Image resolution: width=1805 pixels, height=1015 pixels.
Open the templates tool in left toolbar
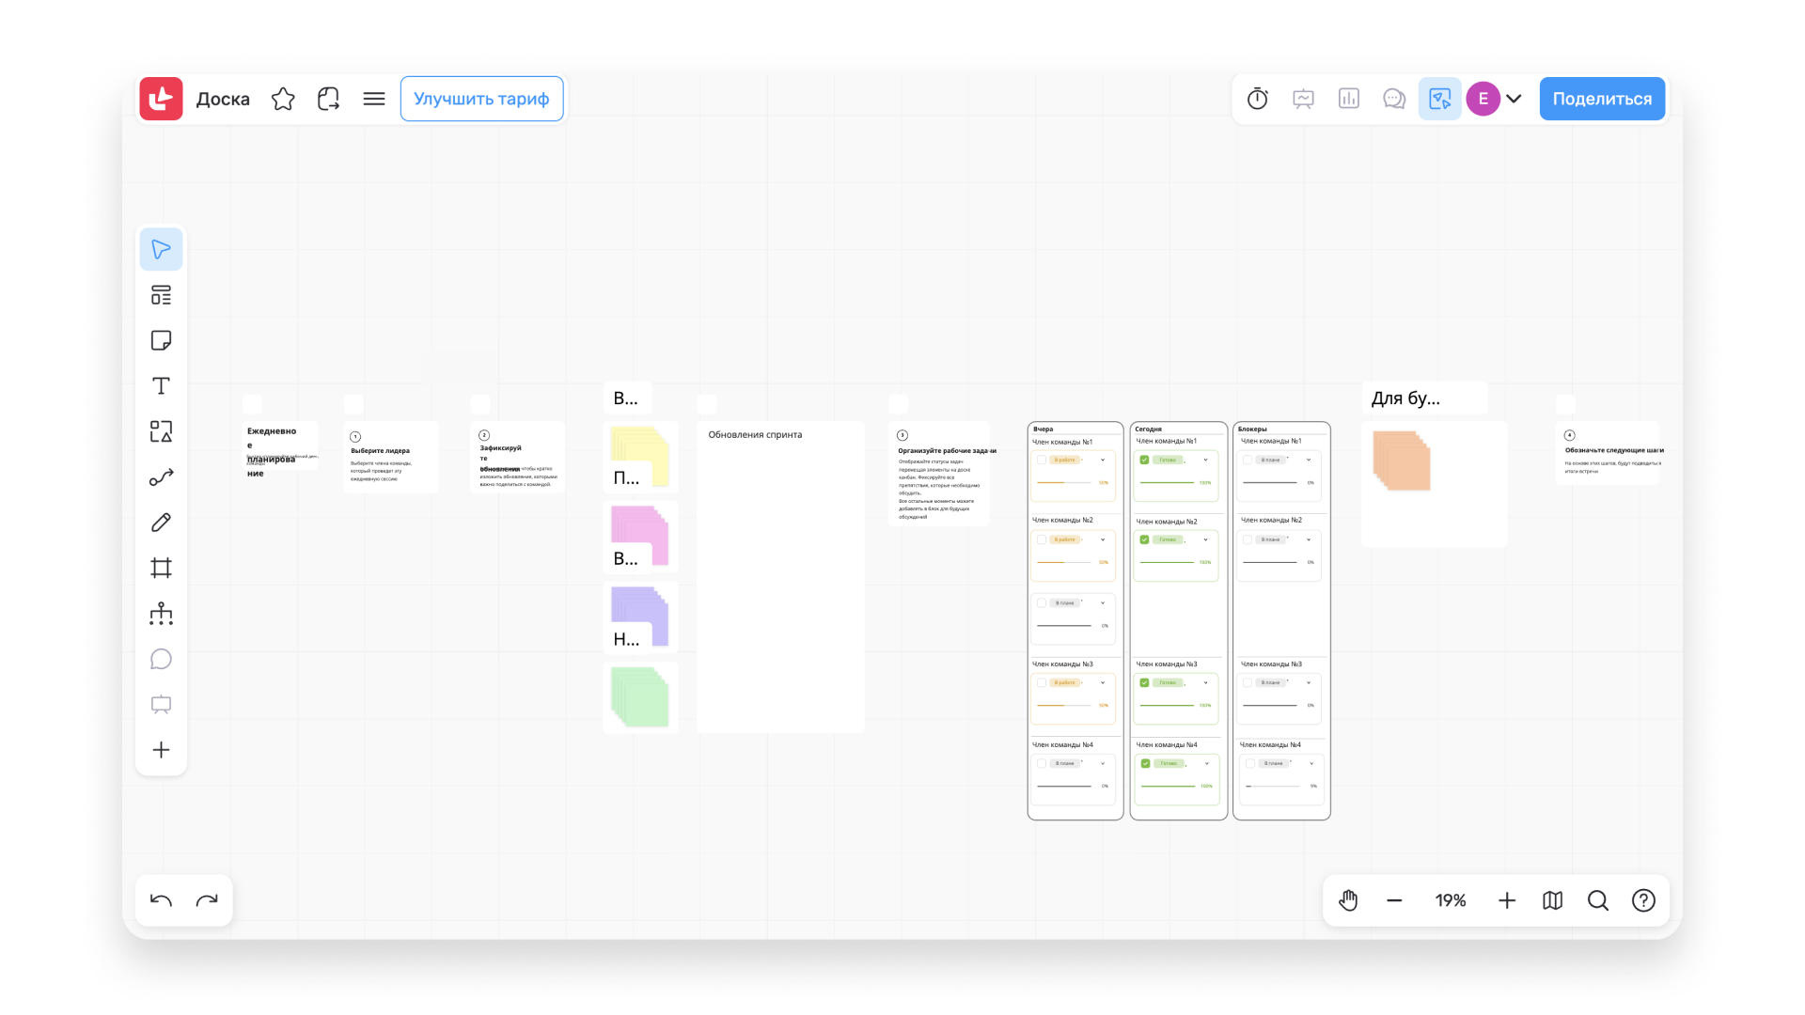[162, 295]
